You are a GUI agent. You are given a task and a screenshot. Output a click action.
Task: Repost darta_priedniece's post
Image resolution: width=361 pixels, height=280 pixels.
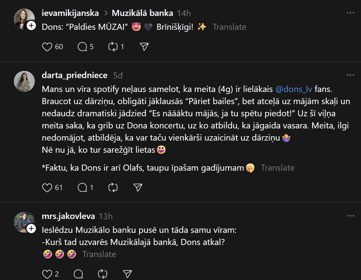click(113, 188)
